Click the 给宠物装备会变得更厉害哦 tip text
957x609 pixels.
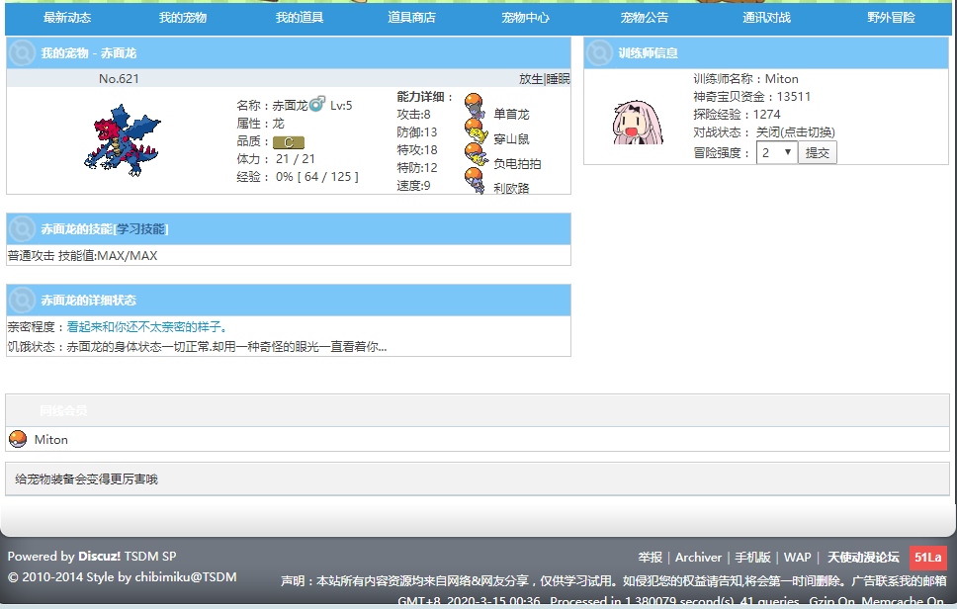pos(86,479)
